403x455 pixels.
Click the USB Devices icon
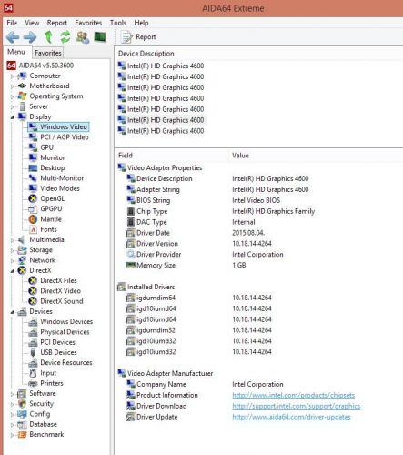click(x=33, y=352)
